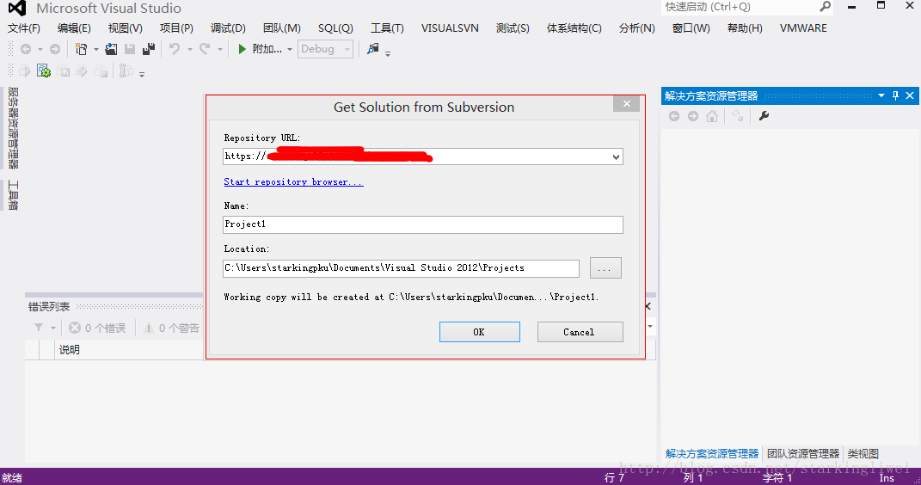
Task: Click the Start repository browser link
Action: tap(294, 182)
